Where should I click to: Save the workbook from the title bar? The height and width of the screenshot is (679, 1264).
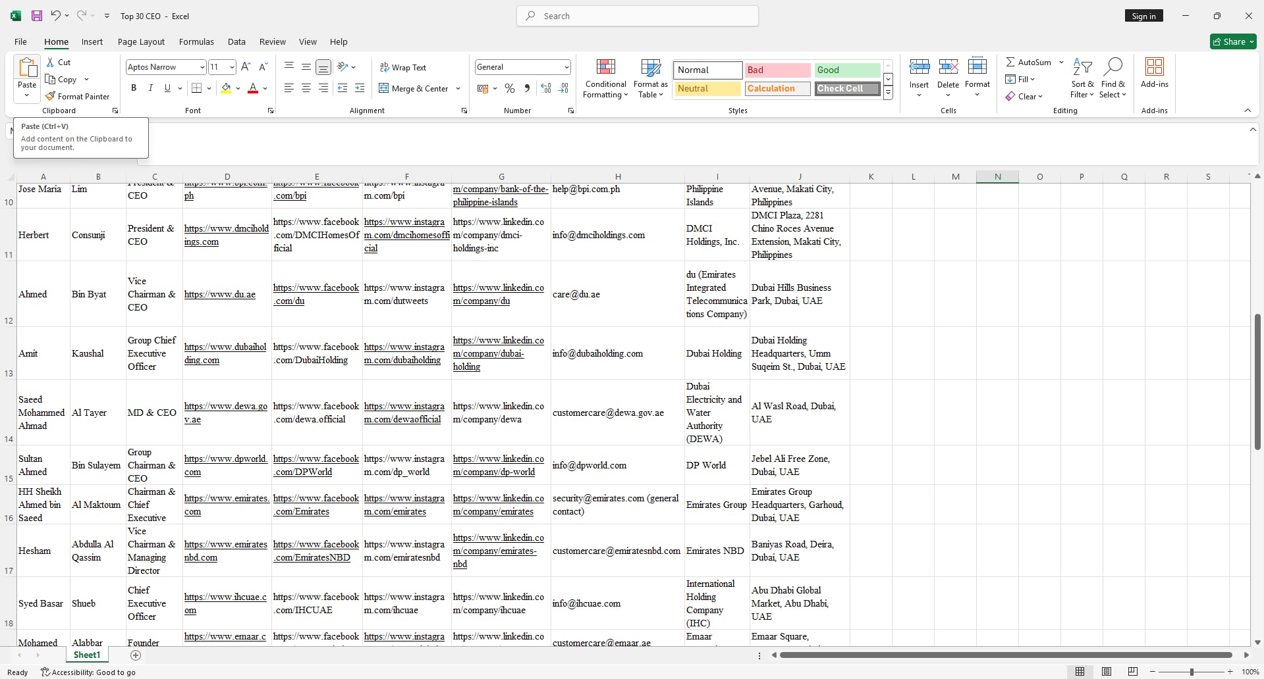click(x=37, y=16)
